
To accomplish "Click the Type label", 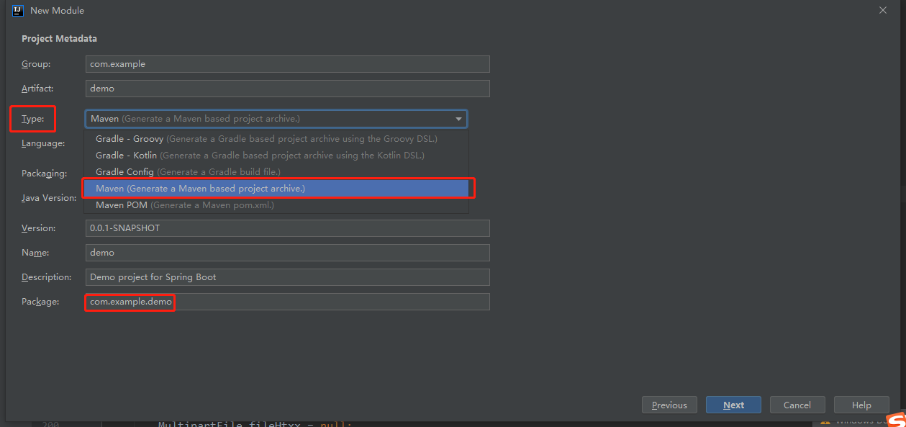I will tap(32, 119).
